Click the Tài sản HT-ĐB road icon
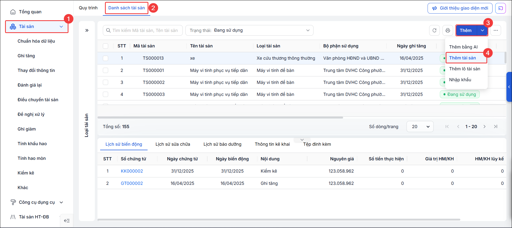Screen dimensions: 512x228 13,217
